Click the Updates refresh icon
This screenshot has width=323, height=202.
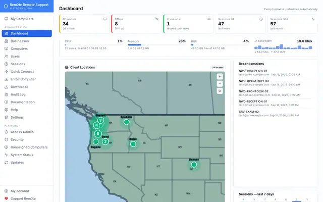click(x=7, y=163)
